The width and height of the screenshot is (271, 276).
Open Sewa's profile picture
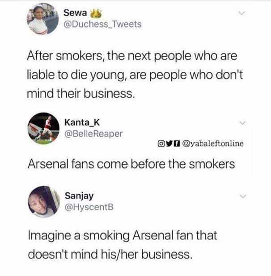click(42, 19)
